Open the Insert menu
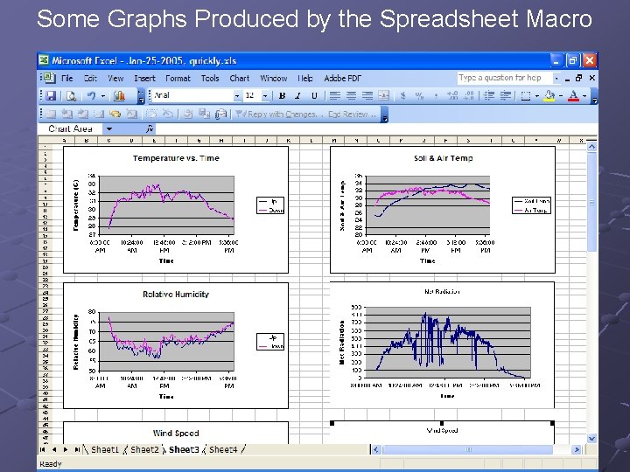The width and height of the screenshot is (630, 472). [x=144, y=79]
